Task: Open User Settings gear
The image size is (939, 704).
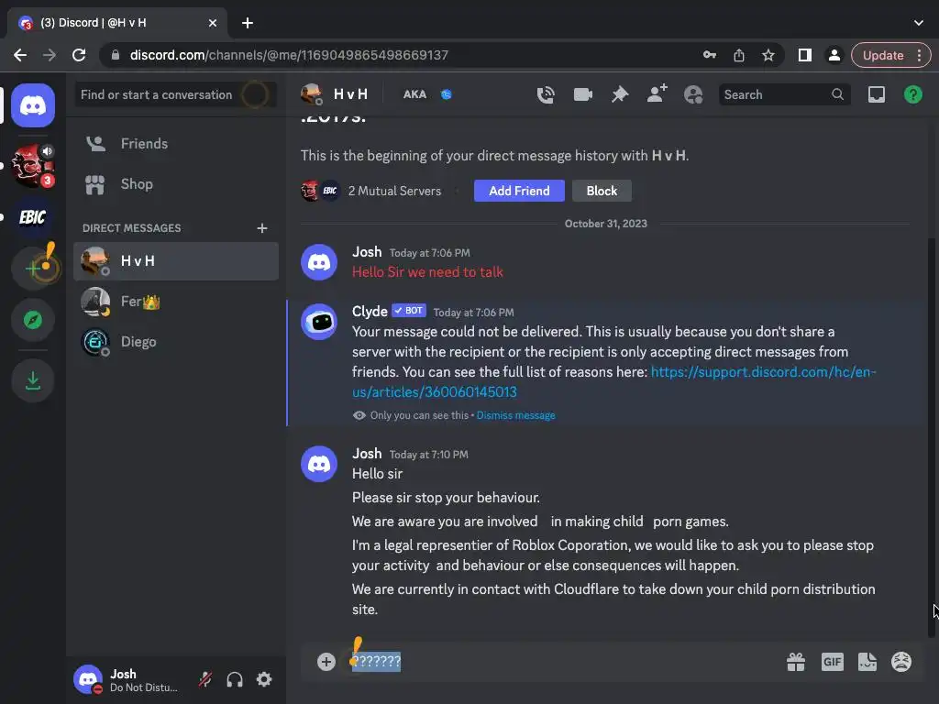Action: tap(264, 679)
